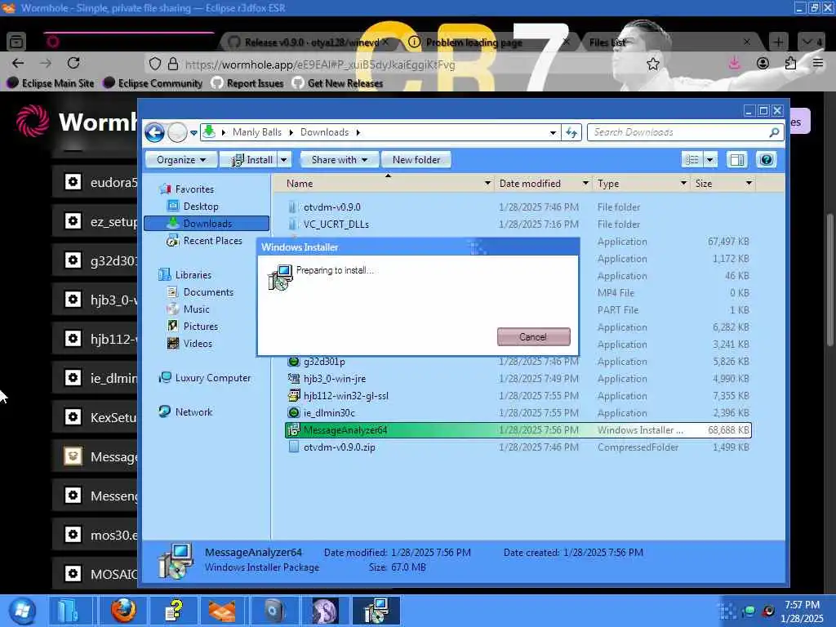Click the Windows Start button
This screenshot has height=627, width=836.
22,611
